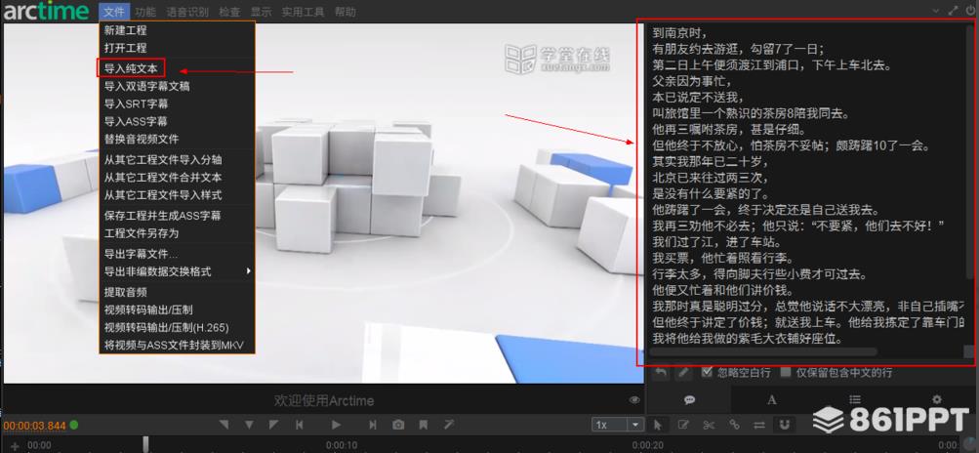The height and width of the screenshot is (453, 979).
Task: Choose 保存工程并生成ASS字幕 menu entry
Action: 177,216
